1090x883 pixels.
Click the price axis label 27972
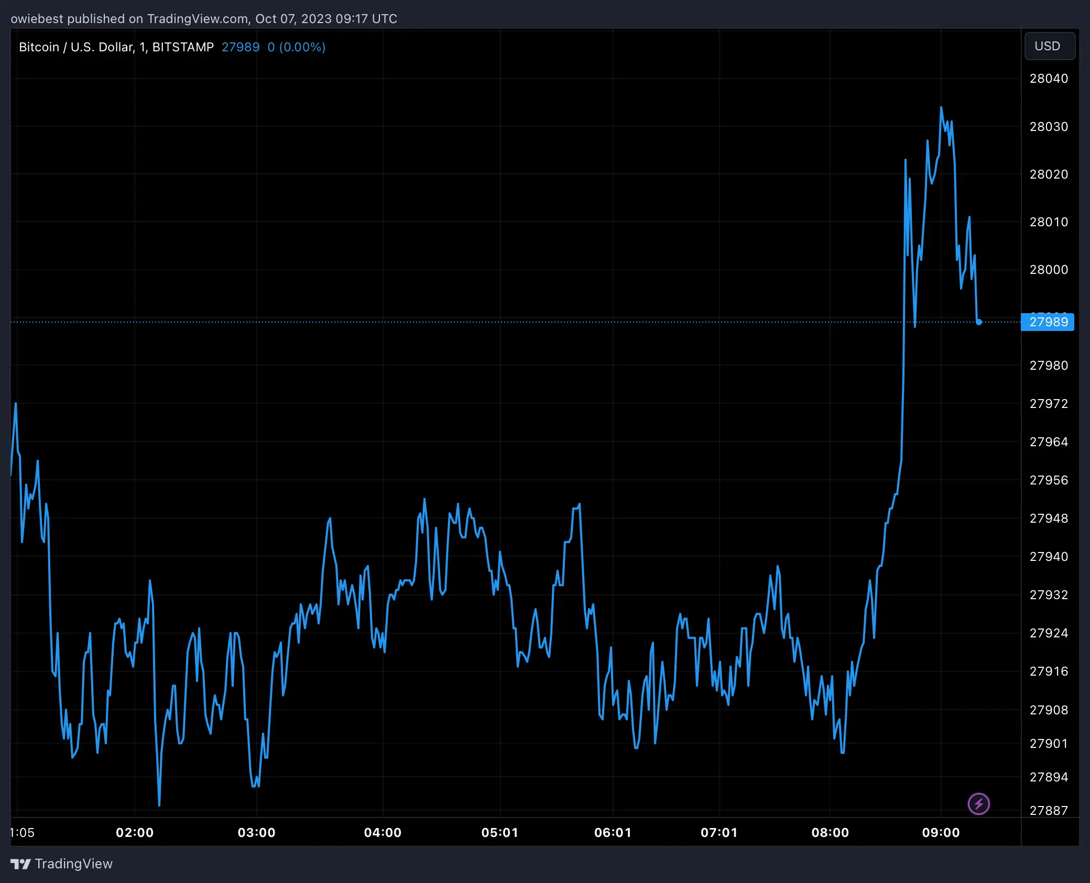tap(1049, 404)
